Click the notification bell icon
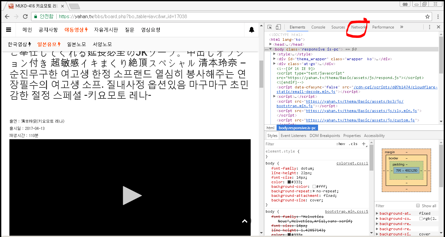Image resolution: width=445 pixels, height=237 pixels. coord(252,30)
